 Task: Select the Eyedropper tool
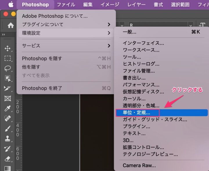tap(8, 108)
